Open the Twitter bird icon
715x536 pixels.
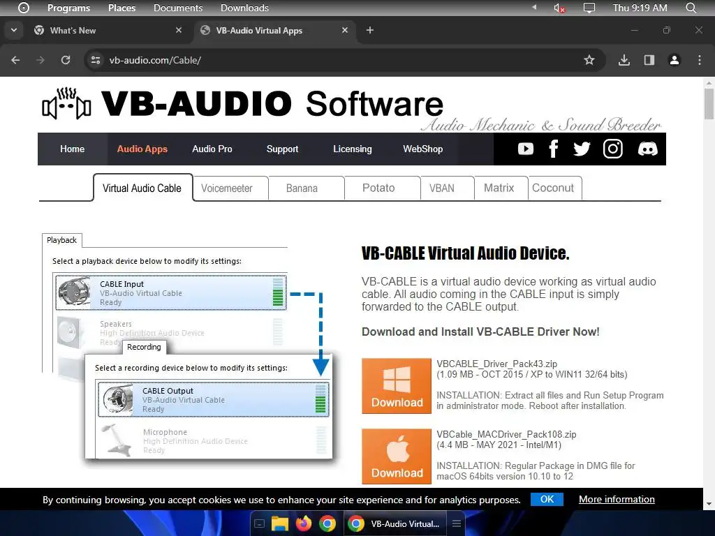tap(582, 149)
